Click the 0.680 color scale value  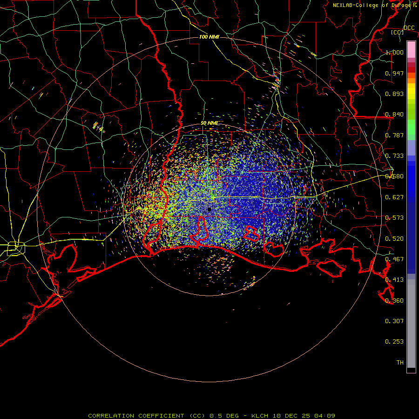394,176
